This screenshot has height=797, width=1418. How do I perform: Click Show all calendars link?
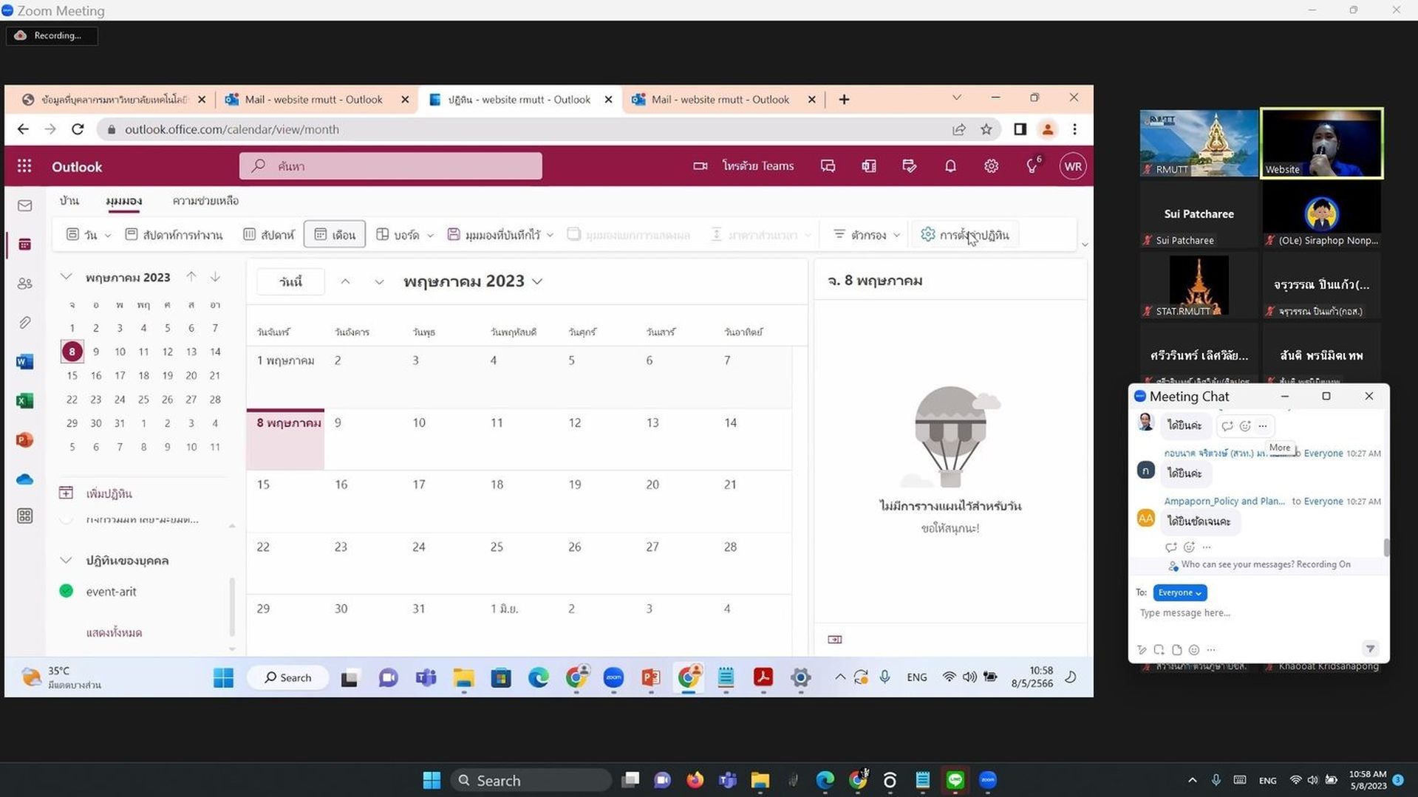[x=114, y=633]
